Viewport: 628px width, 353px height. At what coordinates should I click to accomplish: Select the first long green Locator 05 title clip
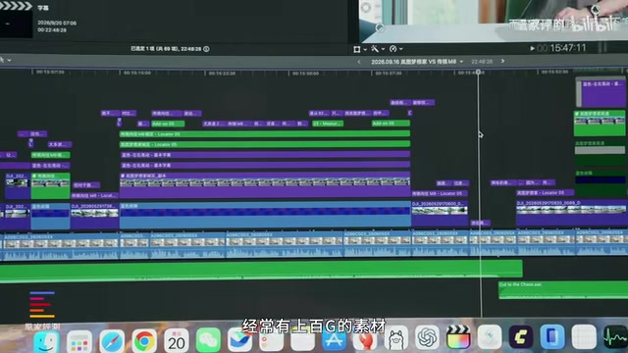pyautogui.click(x=265, y=134)
